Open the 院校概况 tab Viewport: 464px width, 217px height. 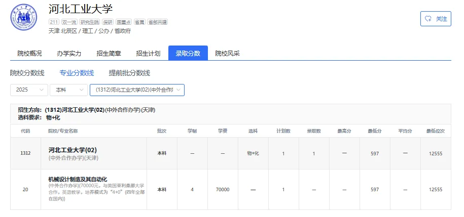pyautogui.click(x=29, y=54)
